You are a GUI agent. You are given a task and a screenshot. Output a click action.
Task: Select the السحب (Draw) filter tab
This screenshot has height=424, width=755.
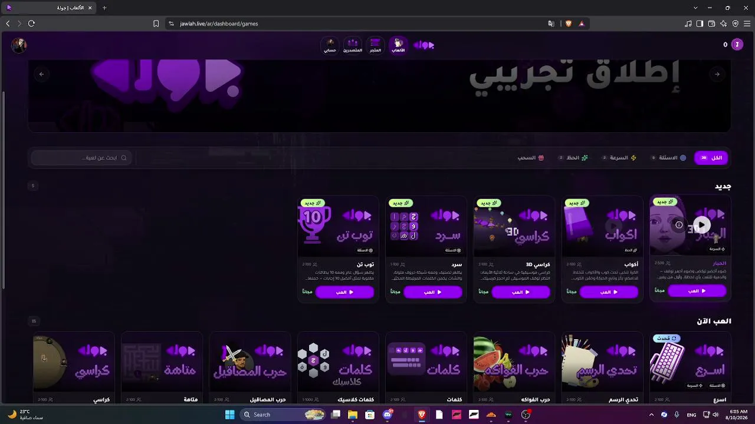click(x=531, y=158)
